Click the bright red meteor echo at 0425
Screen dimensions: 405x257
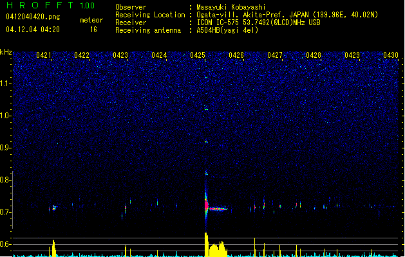tap(207, 206)
